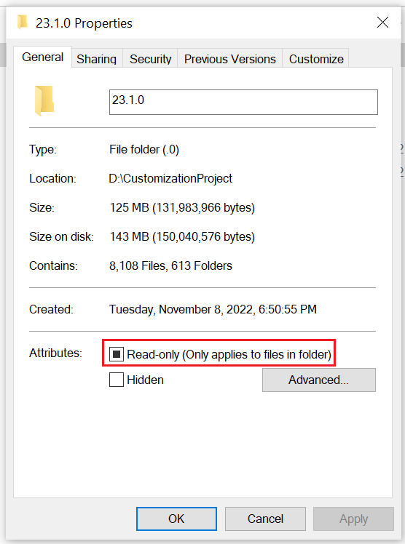Stay on the General tab
405x544 pixels.
click(x=43, y=57)
